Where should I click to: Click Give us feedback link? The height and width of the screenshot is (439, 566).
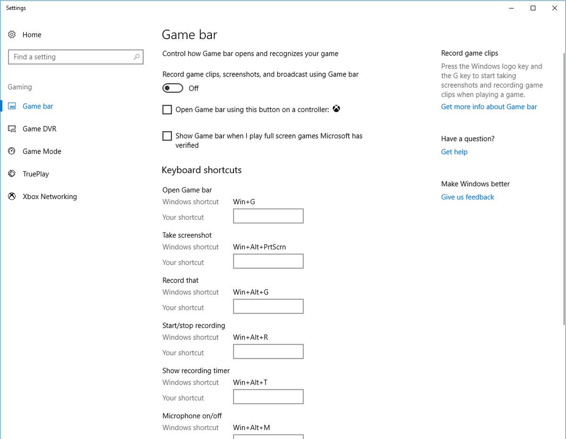[467, 197]
